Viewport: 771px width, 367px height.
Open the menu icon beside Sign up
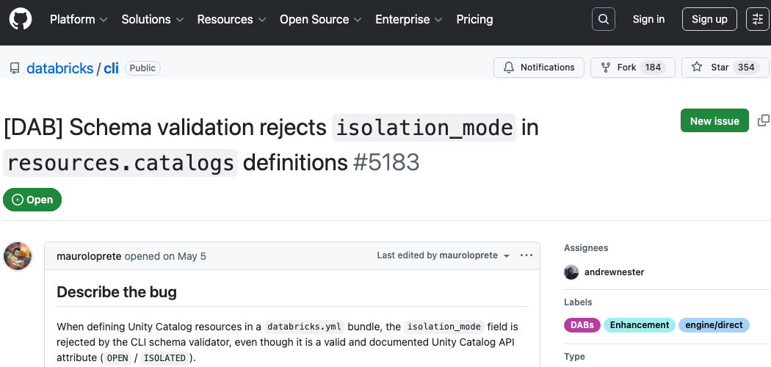[x=758, y=19]
